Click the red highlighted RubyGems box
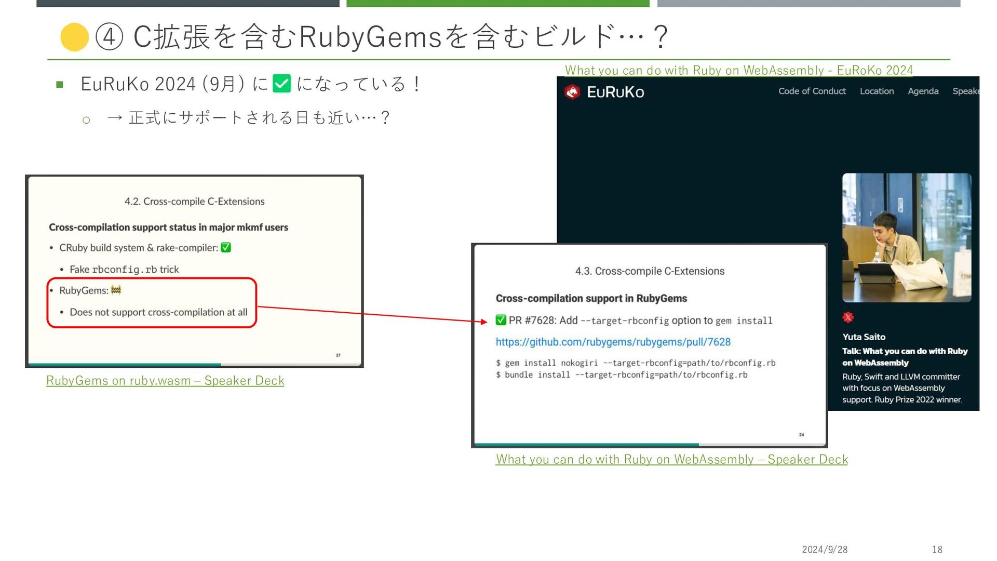The width and height of the screenshot is (997, 561). (152, 303)
